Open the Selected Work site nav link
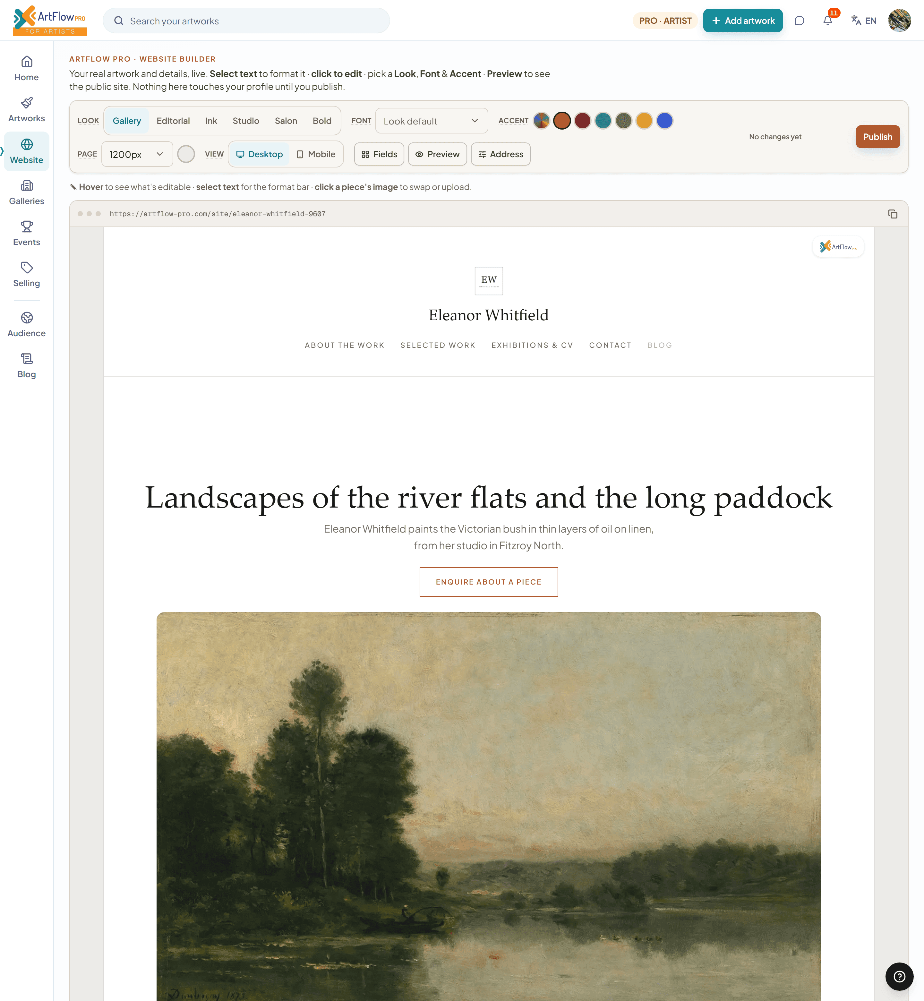Viewport: 924px width, 1001px height. [x=438, y=345]
